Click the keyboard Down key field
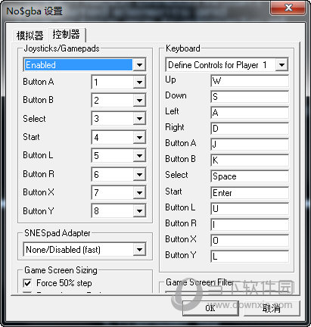The image size is (311, 327). point(250,97)
